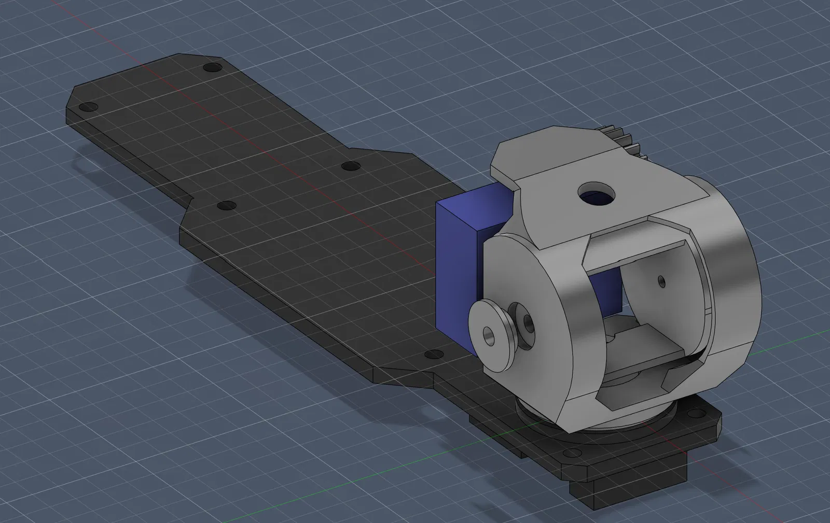Viewport: 830px width, 523px height.
Task: Click the plate hole at the far end's right corner
Action: point(212,67)
